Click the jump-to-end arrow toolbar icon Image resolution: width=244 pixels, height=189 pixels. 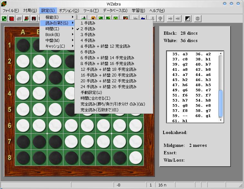pyautogui.click(x=178, y=19)
